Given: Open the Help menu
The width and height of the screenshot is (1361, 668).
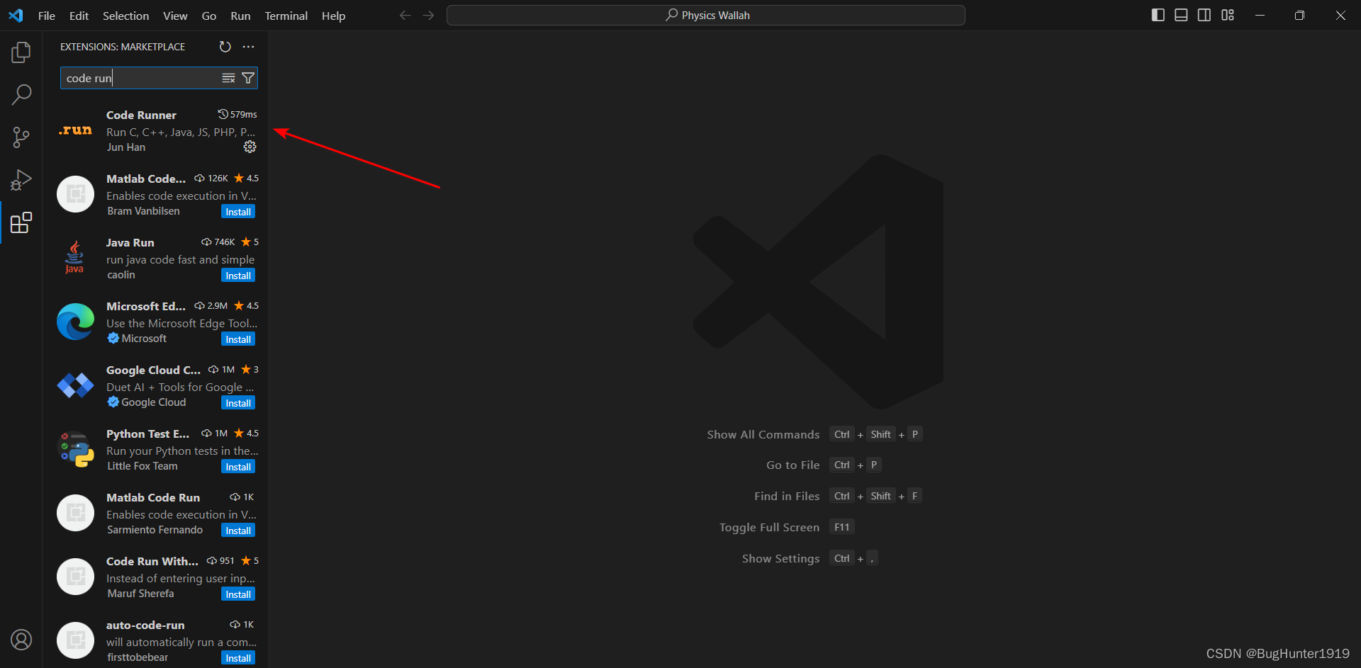Looking at the screenshot, I should (333, 16).
